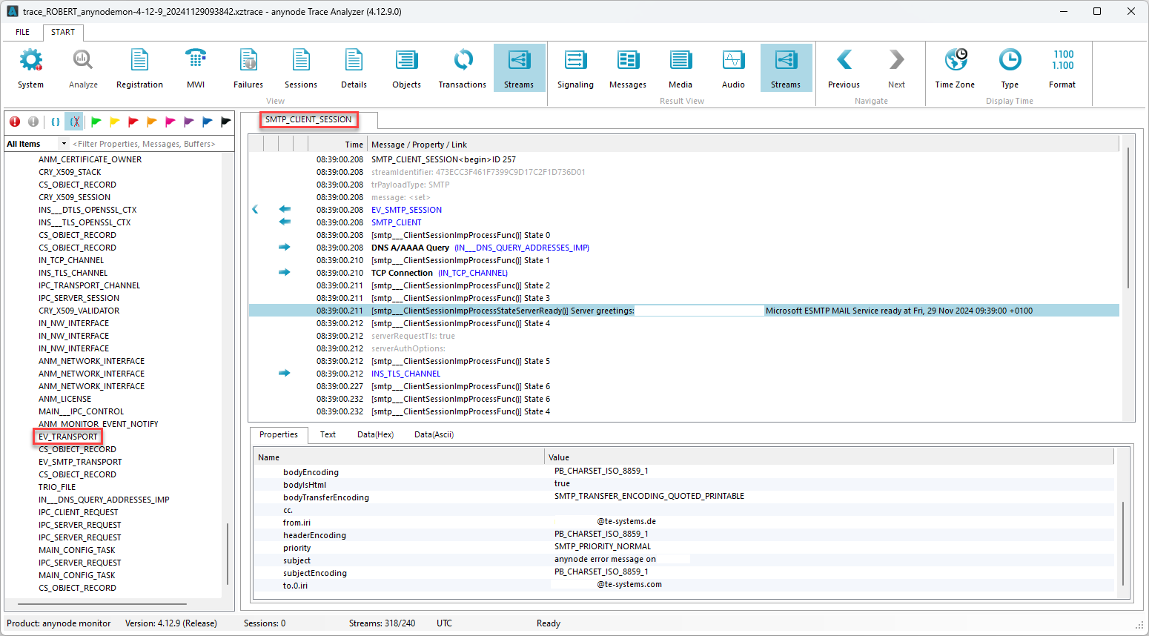Open the FILE menu

click(21, 32)
